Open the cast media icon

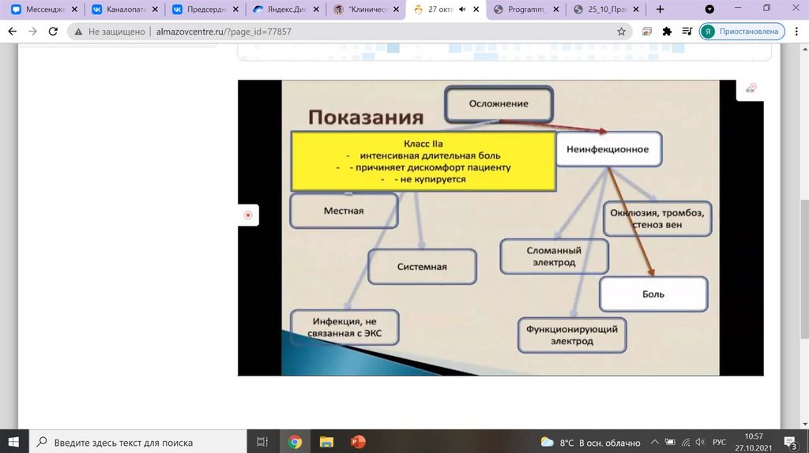(x=646, y=32)
